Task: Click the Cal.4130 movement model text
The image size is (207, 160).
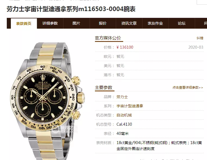Action: coord(124,124)
